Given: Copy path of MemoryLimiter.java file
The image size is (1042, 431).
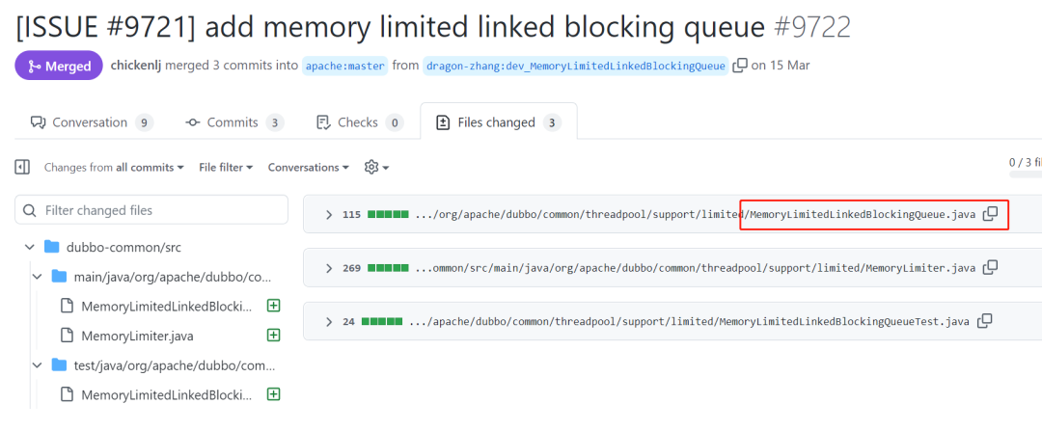Looking at the screenshot, I should pos(990,268).
